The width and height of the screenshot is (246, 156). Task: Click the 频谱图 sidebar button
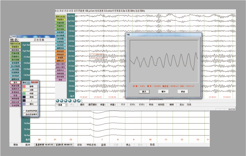click(60, 57)
